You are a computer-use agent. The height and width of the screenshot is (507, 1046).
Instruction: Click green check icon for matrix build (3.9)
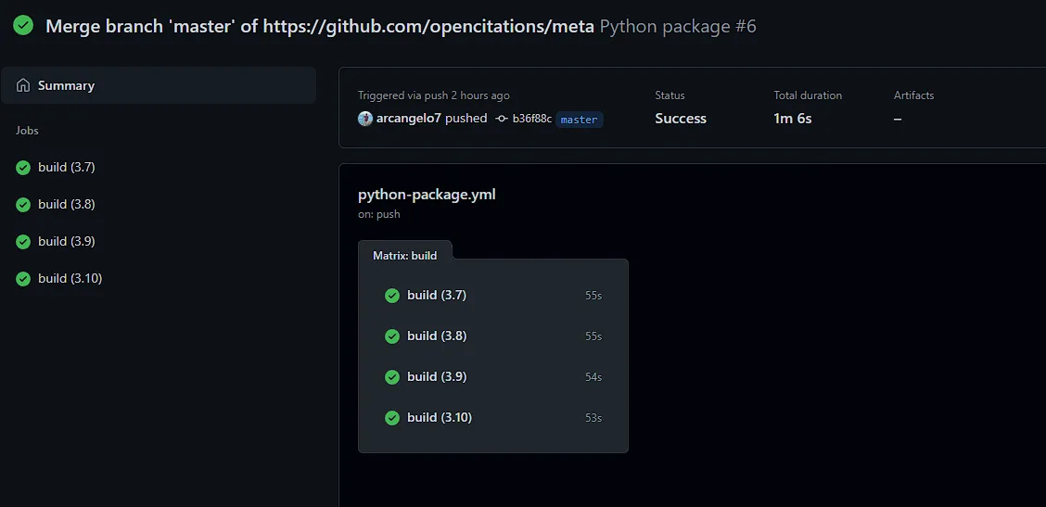click(392, 377)
